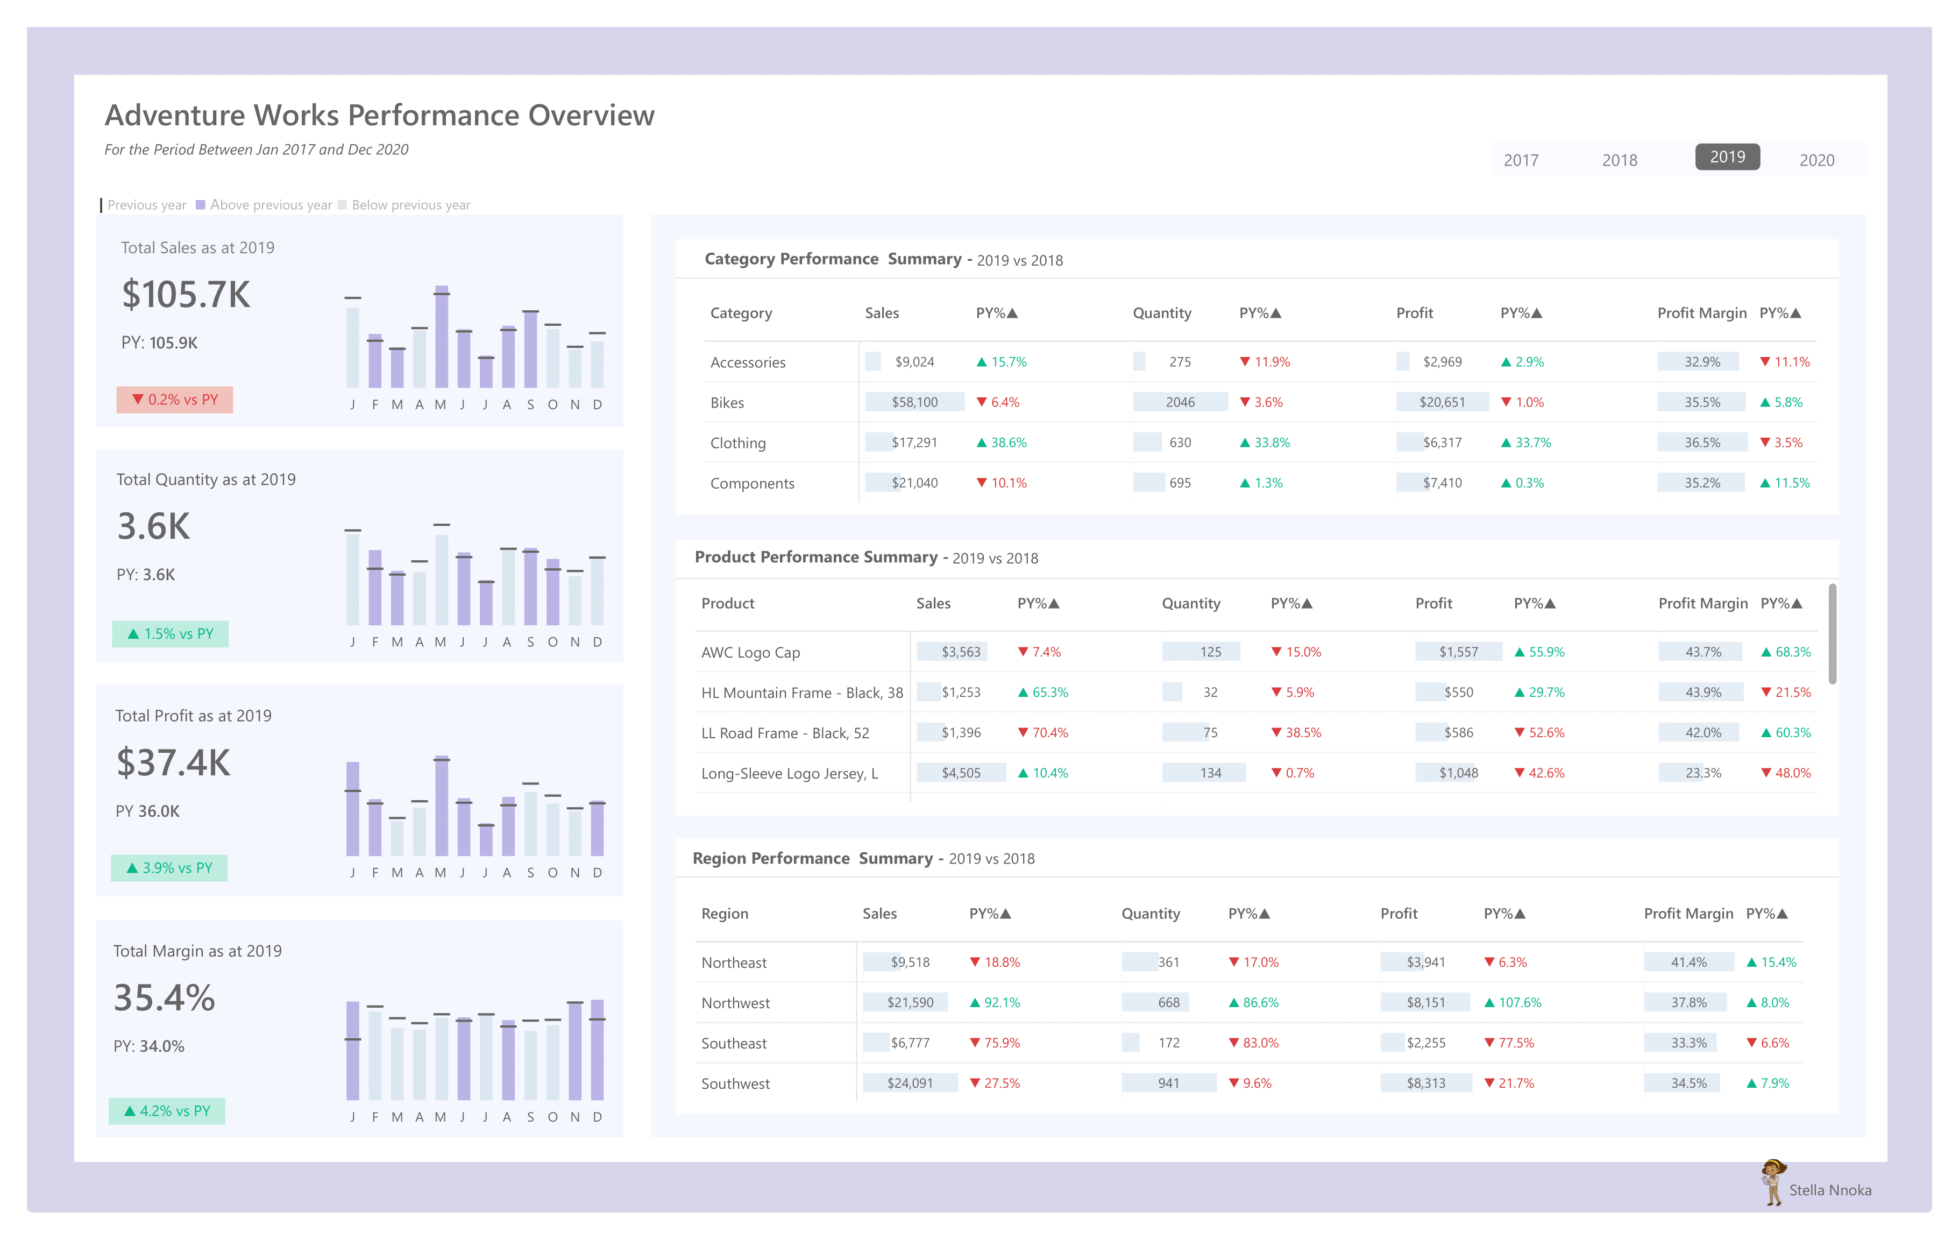Viewport: 1959px width, 1241px height.
Task: Click the purple Above previous year legend swatch
Action: tap(200, 205)
